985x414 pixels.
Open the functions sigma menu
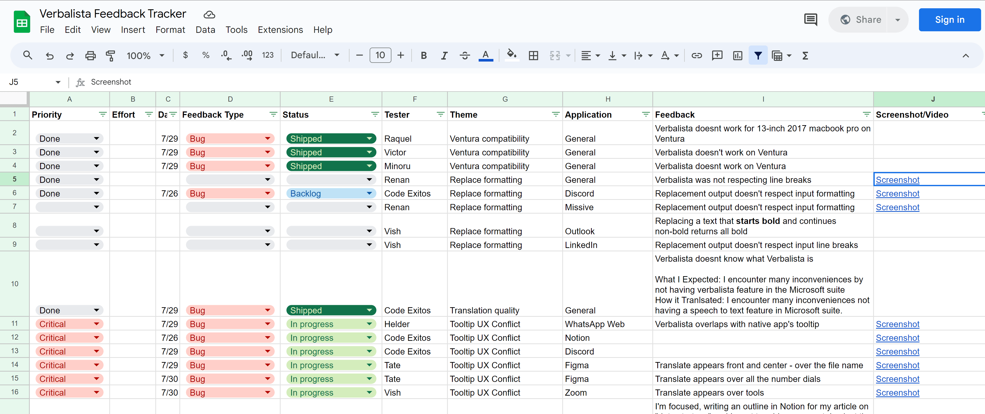click(805, 55)
